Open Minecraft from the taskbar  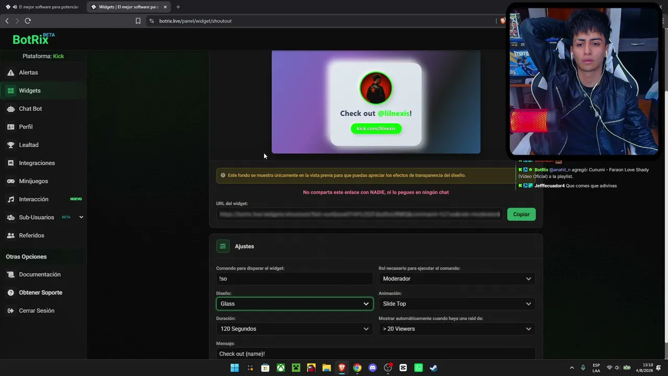pyautogui.click(x=296, y=368)
